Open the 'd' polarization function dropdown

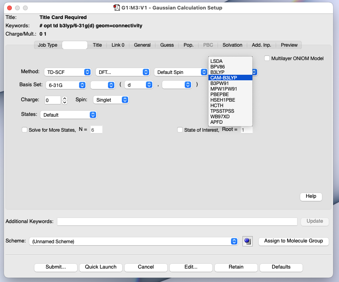pyautogui.click(x=138, y=85)
